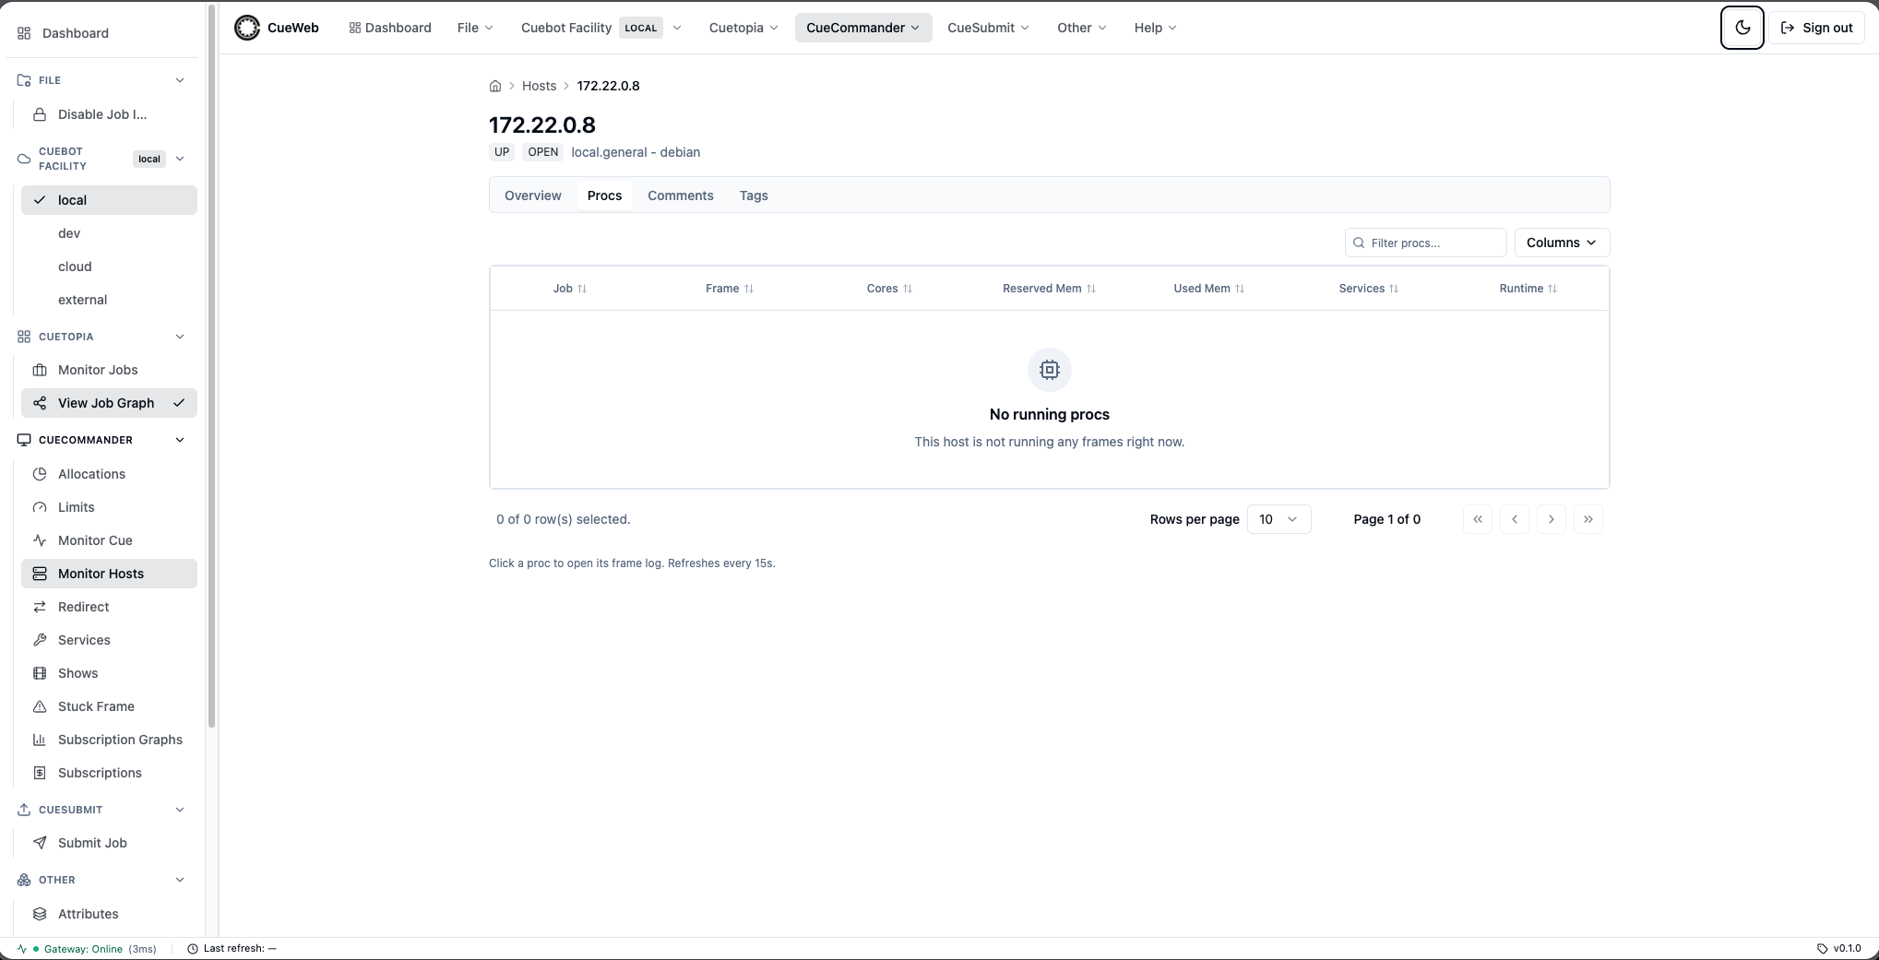Image resolution: width=1879 pixels, height=960 pixels.
Task: Sort by Cores column
Action: coord(889,289)
